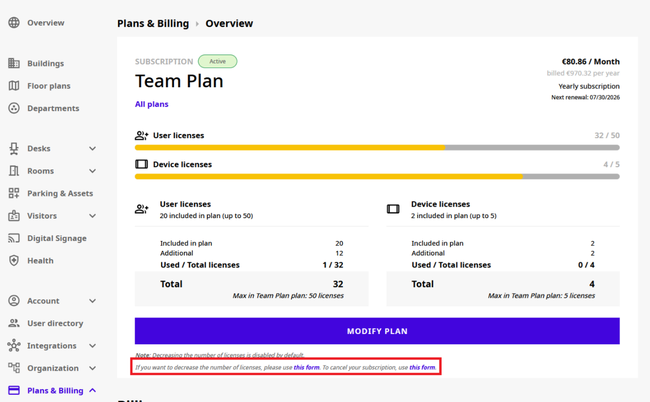
Task: Open the Health section label
Action: coord(41,261)
